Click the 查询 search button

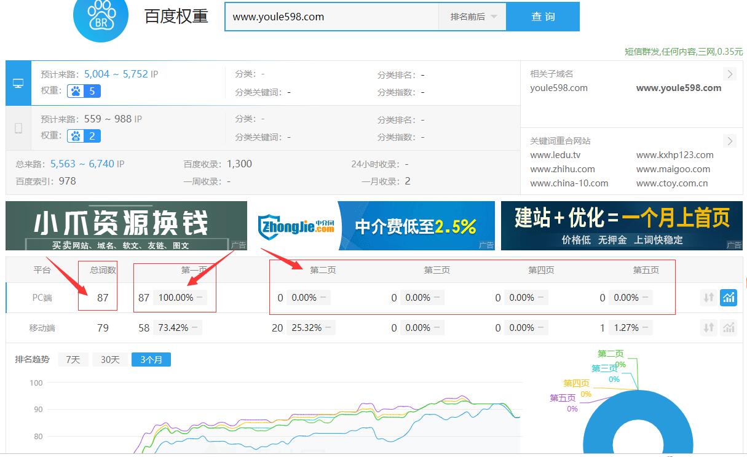pos(543,17)
